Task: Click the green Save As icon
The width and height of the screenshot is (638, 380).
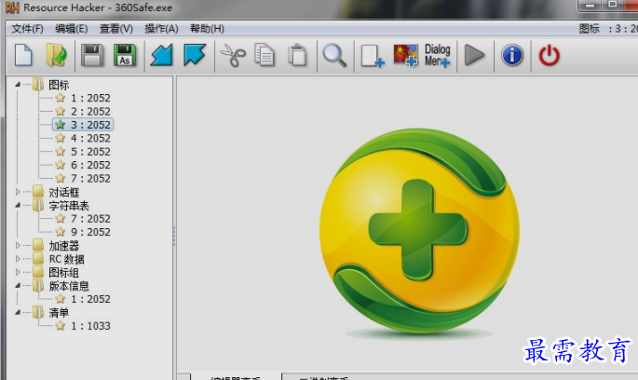Action: (x=125, y=55)
